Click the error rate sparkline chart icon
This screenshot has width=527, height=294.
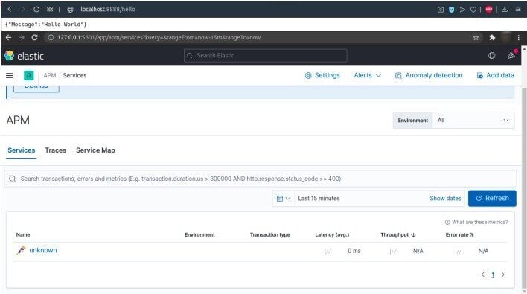tap(458, 252)
